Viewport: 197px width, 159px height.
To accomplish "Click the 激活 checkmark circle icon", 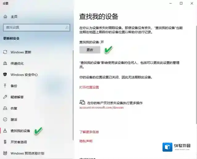I will (x=5, y=119).
